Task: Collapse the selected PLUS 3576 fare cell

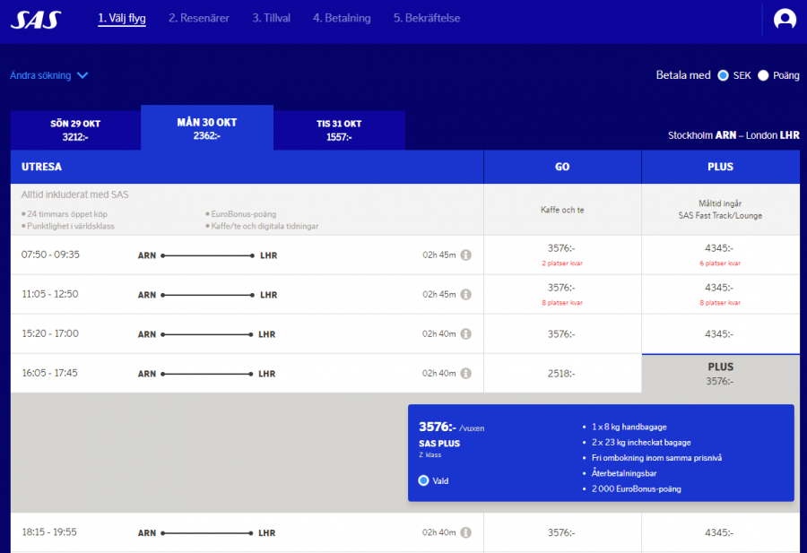Action: point(720,374)
